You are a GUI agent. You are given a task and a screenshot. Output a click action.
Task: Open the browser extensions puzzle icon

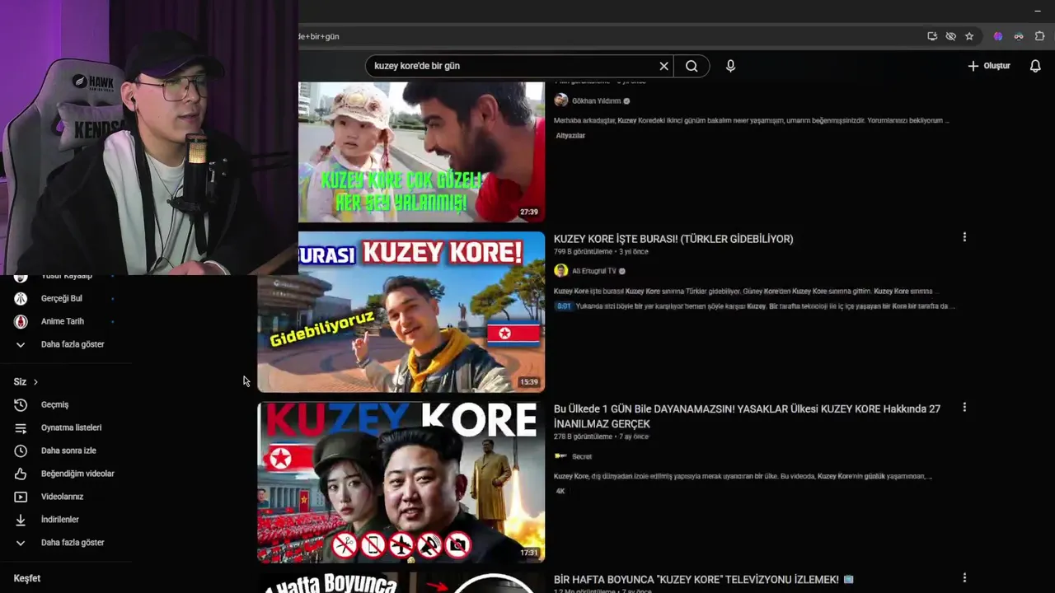[x=1039, y=36]
